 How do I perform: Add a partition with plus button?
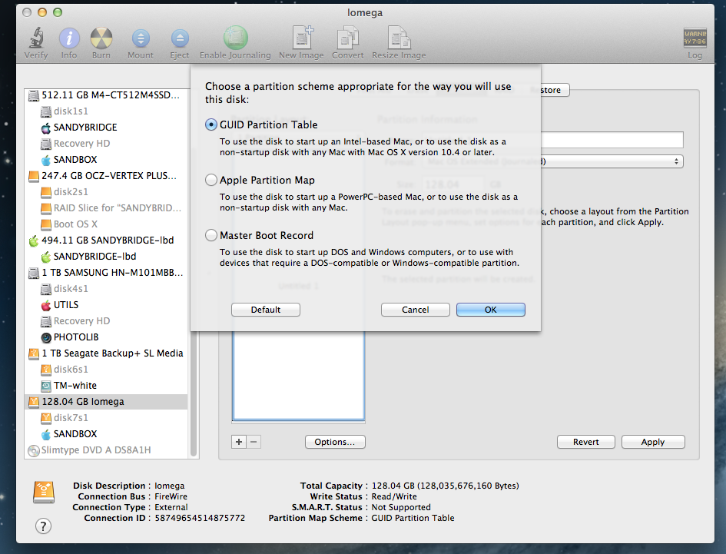[239, 442]
